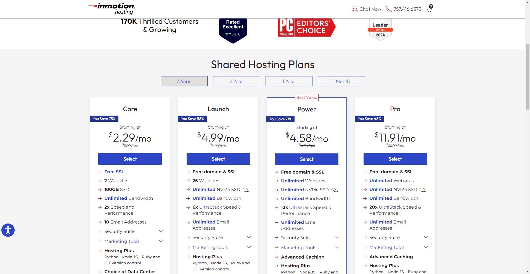The image size is (530, 274).
Task: Switch to the 2 Year billing term
Action: click(237, 81)
